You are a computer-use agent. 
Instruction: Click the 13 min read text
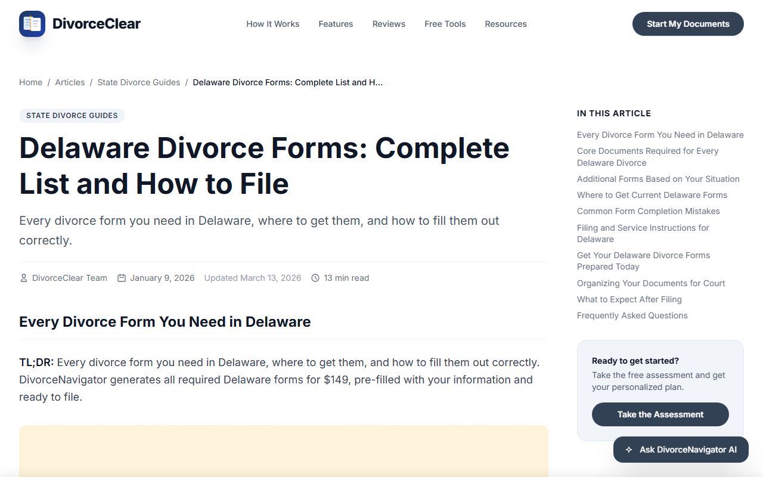pyautogui.click(x=346, y=278)
